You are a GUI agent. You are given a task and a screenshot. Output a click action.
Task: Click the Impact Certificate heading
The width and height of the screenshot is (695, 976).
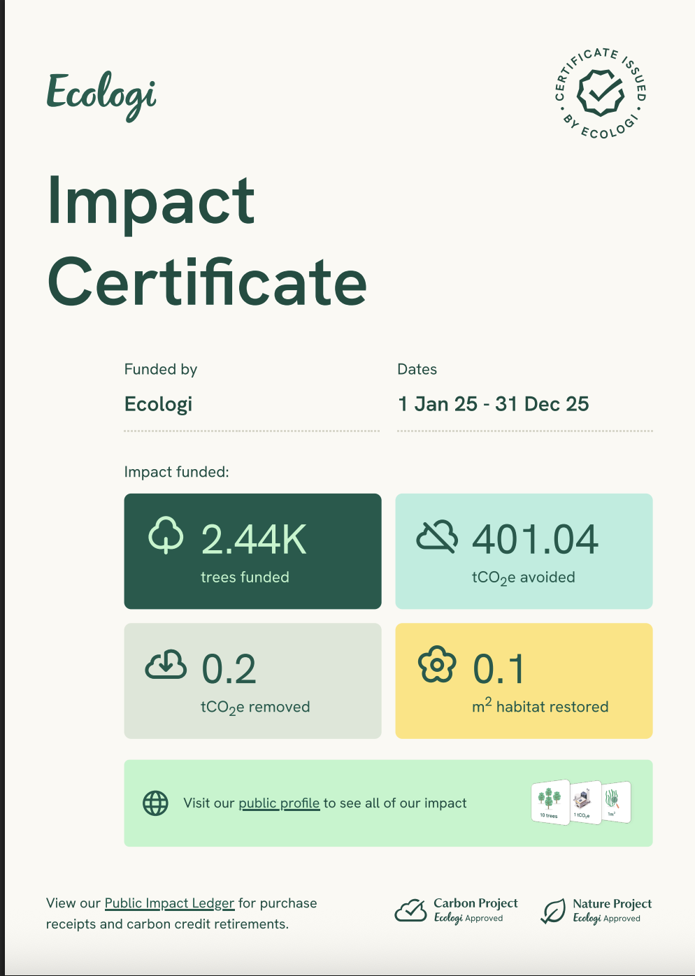tap(207, 241)
